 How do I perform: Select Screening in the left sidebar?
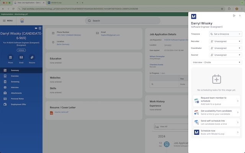pos(15,81)
